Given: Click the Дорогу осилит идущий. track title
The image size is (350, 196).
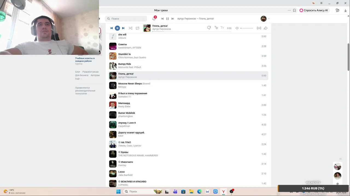Looking at the screenshot, I should [x=132, y=133].
